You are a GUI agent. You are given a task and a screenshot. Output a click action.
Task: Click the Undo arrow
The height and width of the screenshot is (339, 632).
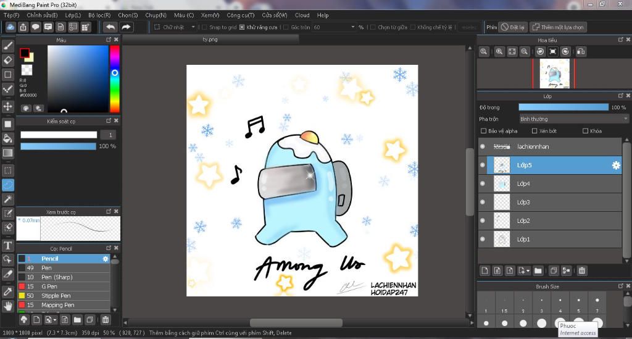click(110, 27)
